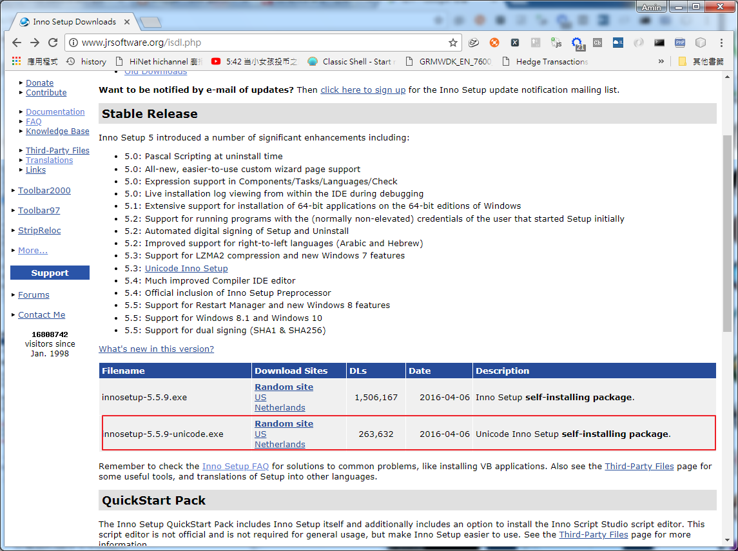Open the Documentation link

point(55,112)
